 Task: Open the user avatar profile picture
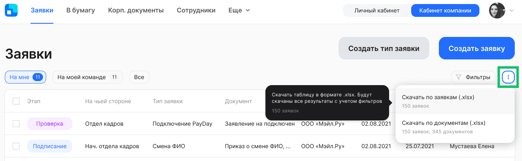(x=497, y=11)
